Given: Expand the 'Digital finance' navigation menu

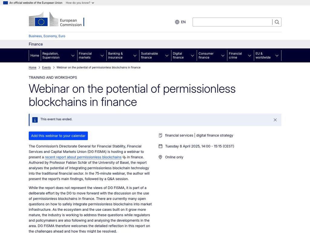Looking at the screenshot, I should [x=183, y=55].
